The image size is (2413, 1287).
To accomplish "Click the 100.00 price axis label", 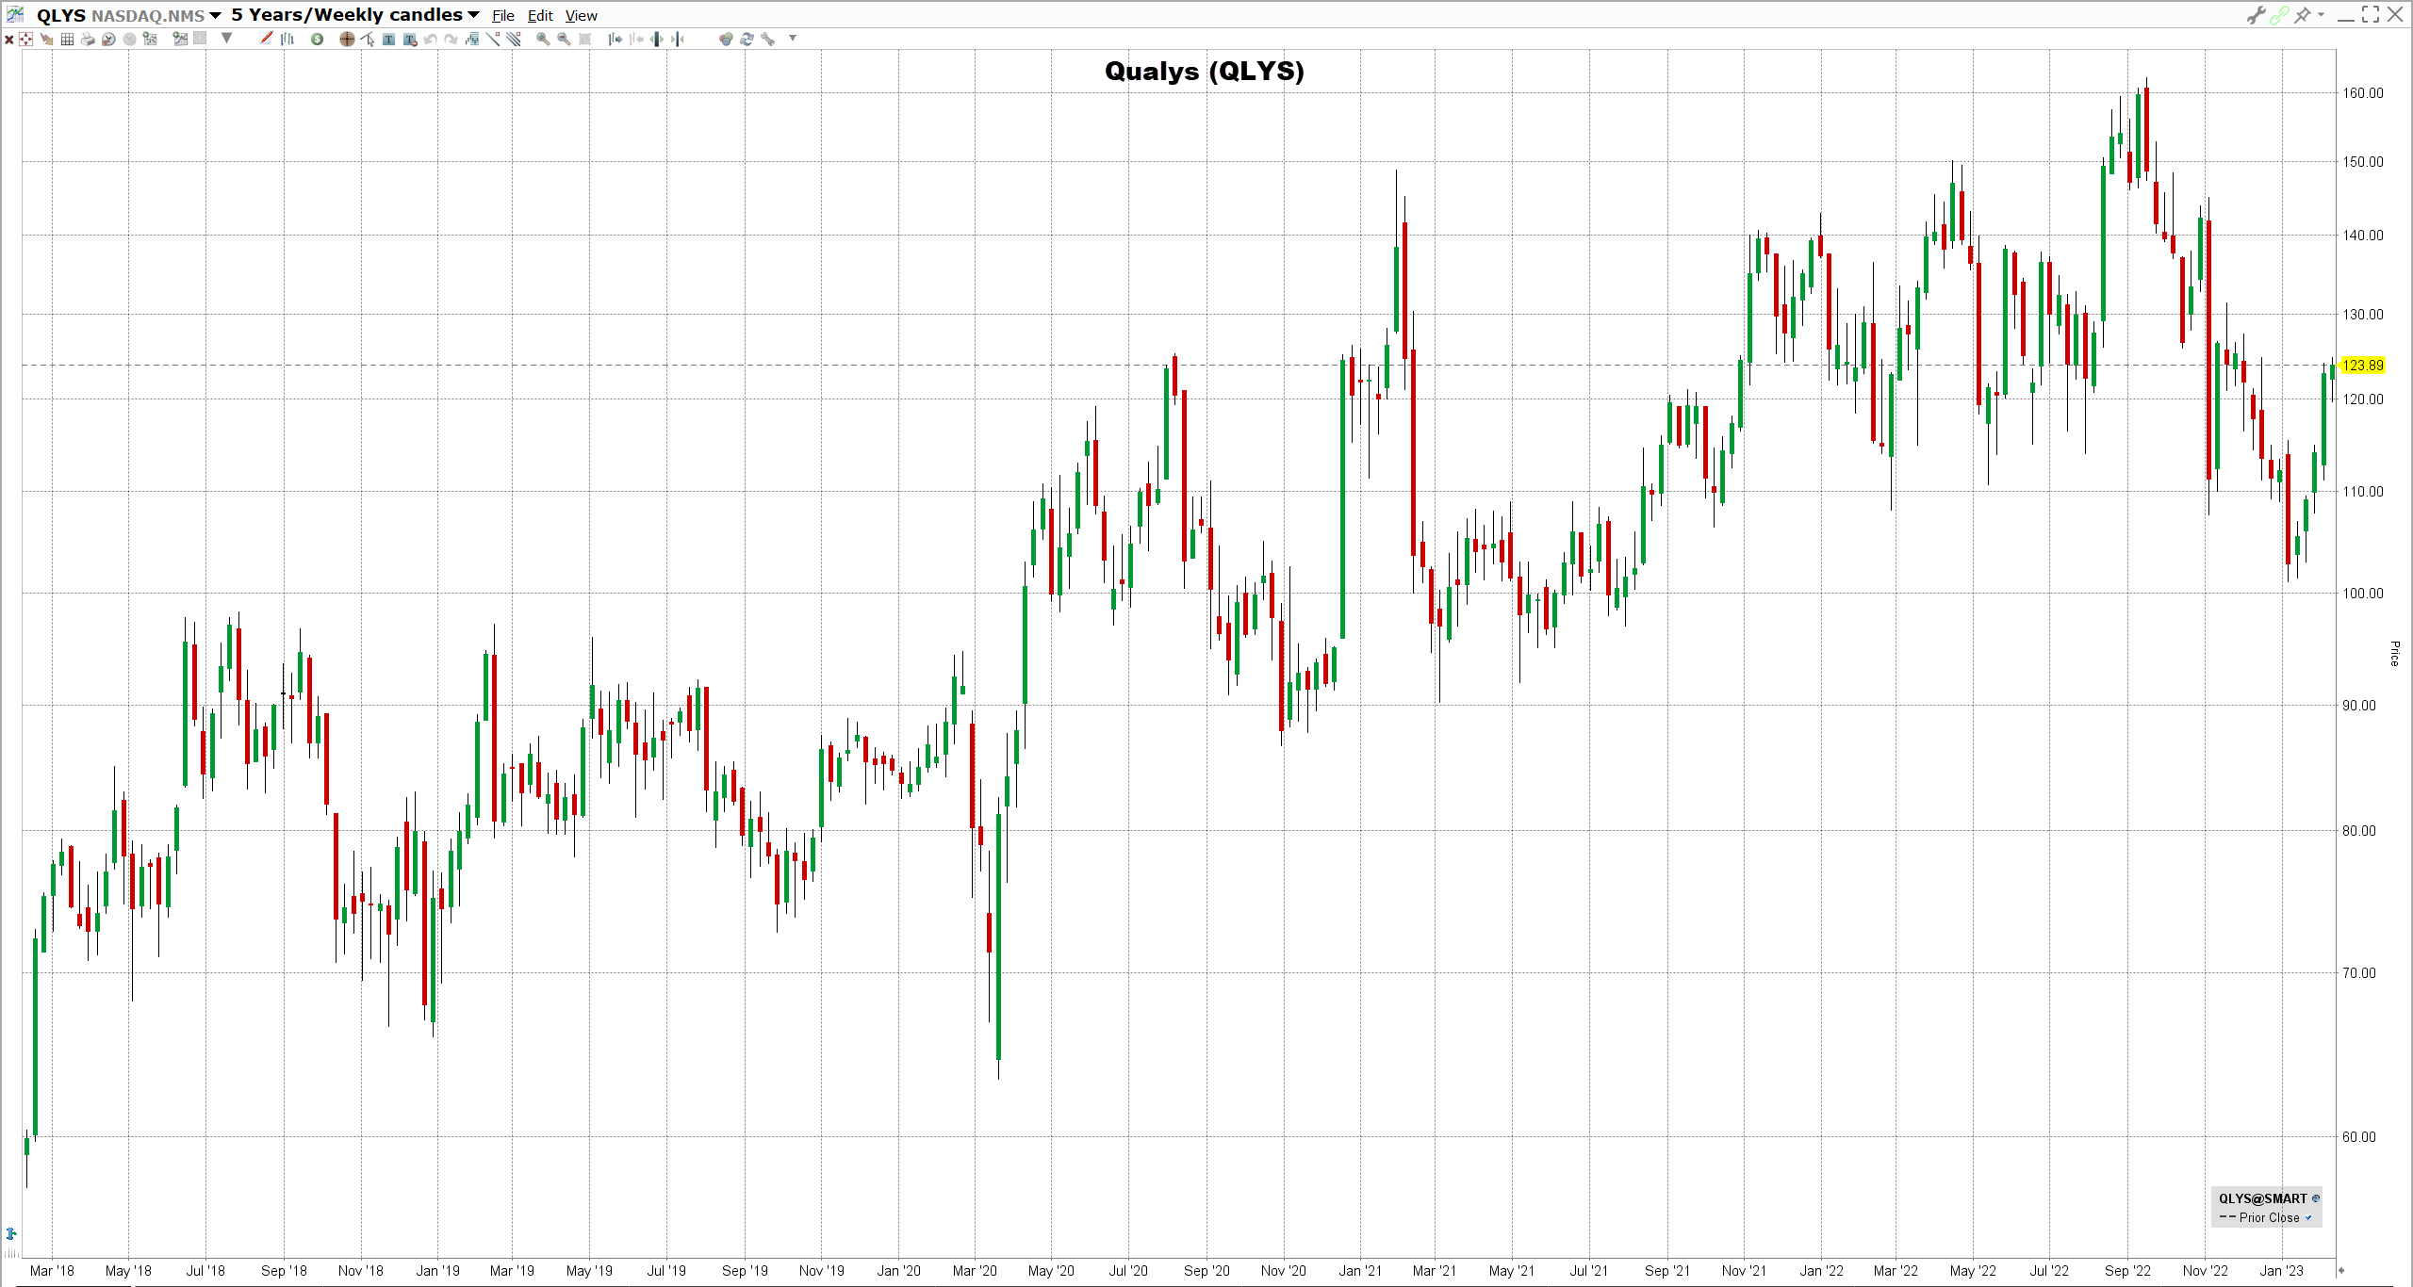I will coord(2363,593).
